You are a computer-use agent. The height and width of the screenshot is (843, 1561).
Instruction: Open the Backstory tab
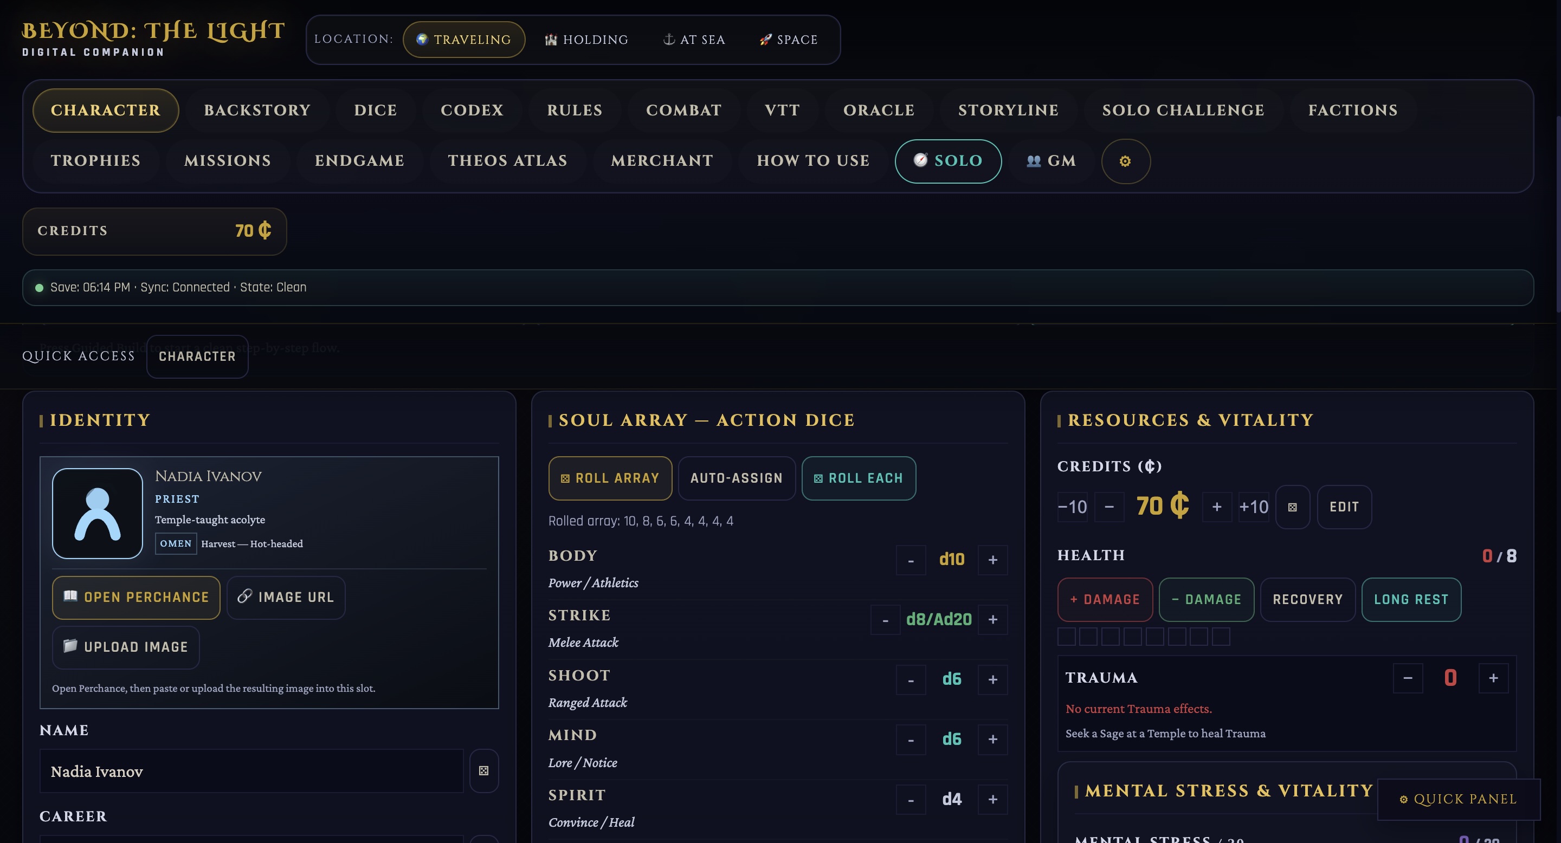[x=257, y=110]
